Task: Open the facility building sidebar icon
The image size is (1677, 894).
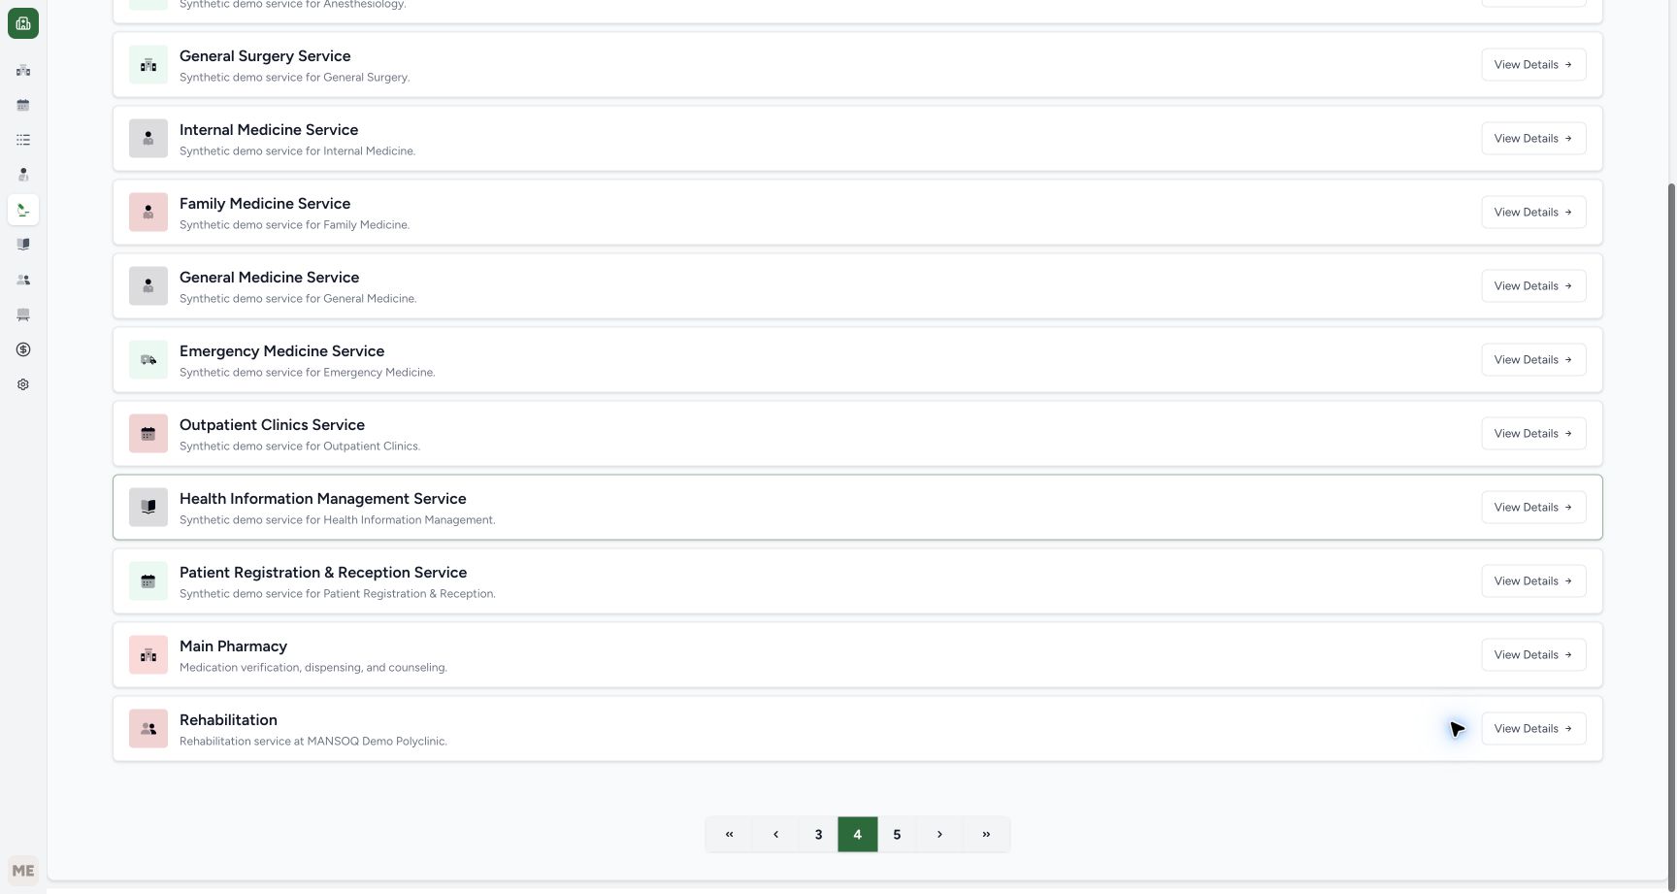Action: click(x=23, y=70)
